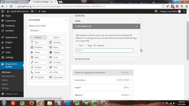The width and height of the screenshot is (189, 106).
Task: Expand the Instructions field options
Action: click(131, 80)
